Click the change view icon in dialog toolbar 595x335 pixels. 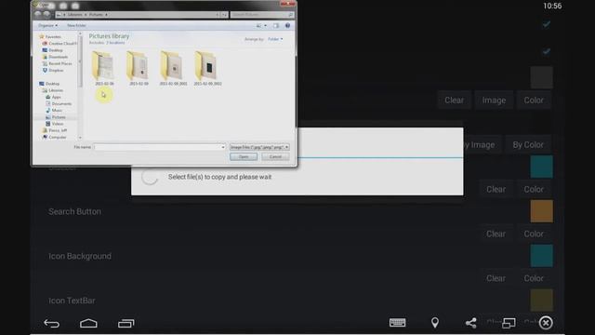point(258,25)
